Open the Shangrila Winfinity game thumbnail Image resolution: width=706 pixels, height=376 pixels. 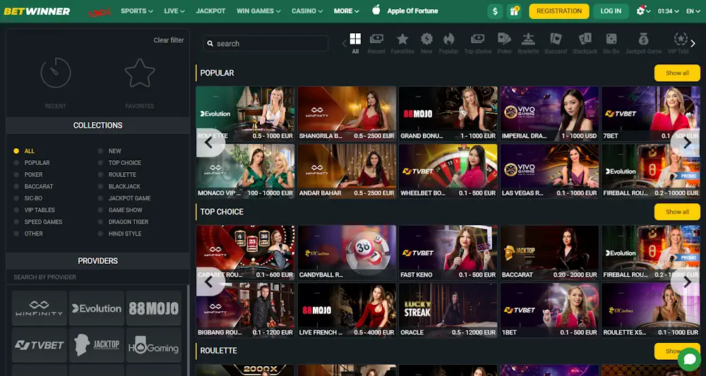tap(347, 114)
